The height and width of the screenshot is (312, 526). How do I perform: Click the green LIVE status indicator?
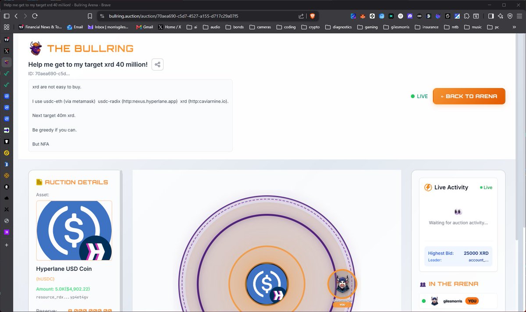[x=419, y=96]
